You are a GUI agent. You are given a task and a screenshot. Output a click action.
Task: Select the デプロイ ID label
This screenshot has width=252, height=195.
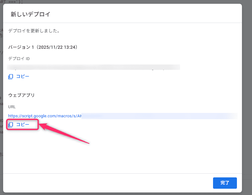(19, 58)
